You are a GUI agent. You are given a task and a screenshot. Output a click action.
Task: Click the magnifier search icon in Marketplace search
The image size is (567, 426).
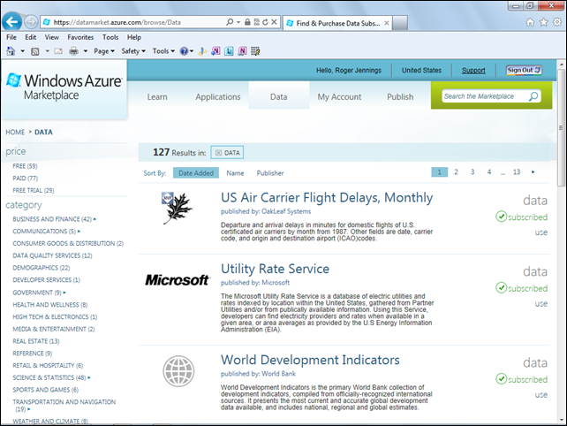(534, 96)
